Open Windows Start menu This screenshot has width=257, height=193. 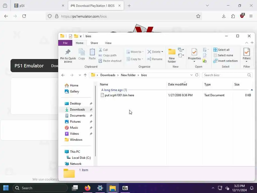click(6, 188)
